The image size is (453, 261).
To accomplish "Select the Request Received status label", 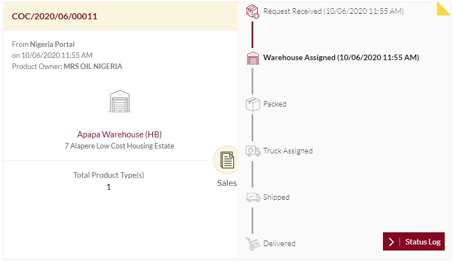I will [333, 11].
